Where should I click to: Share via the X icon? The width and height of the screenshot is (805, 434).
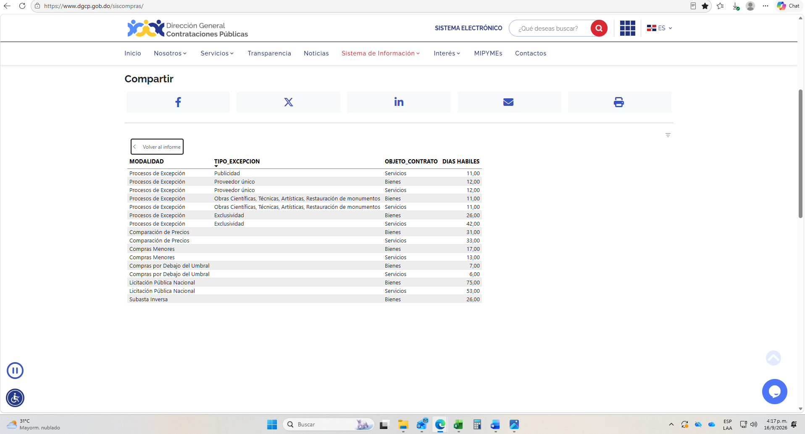tap(288, 102)
